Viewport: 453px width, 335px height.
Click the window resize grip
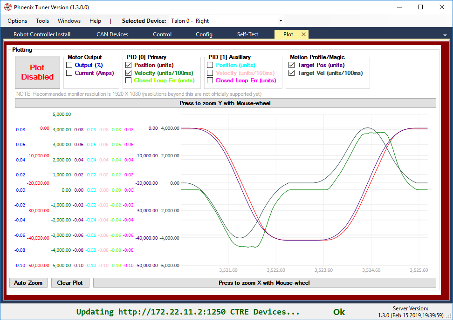(x=450, y=317)
